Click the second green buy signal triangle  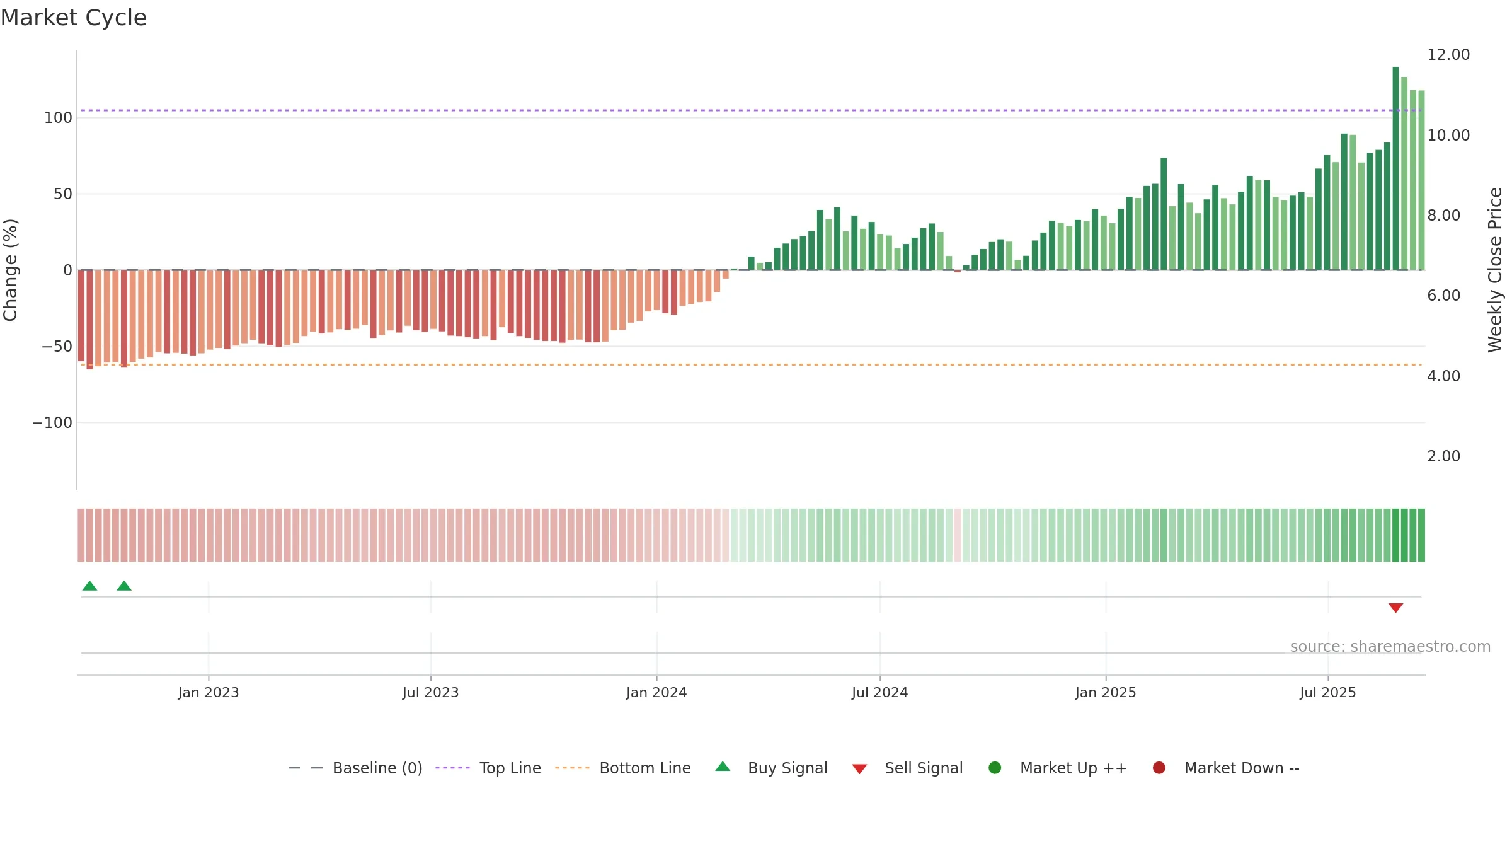(x=124, y=586)
